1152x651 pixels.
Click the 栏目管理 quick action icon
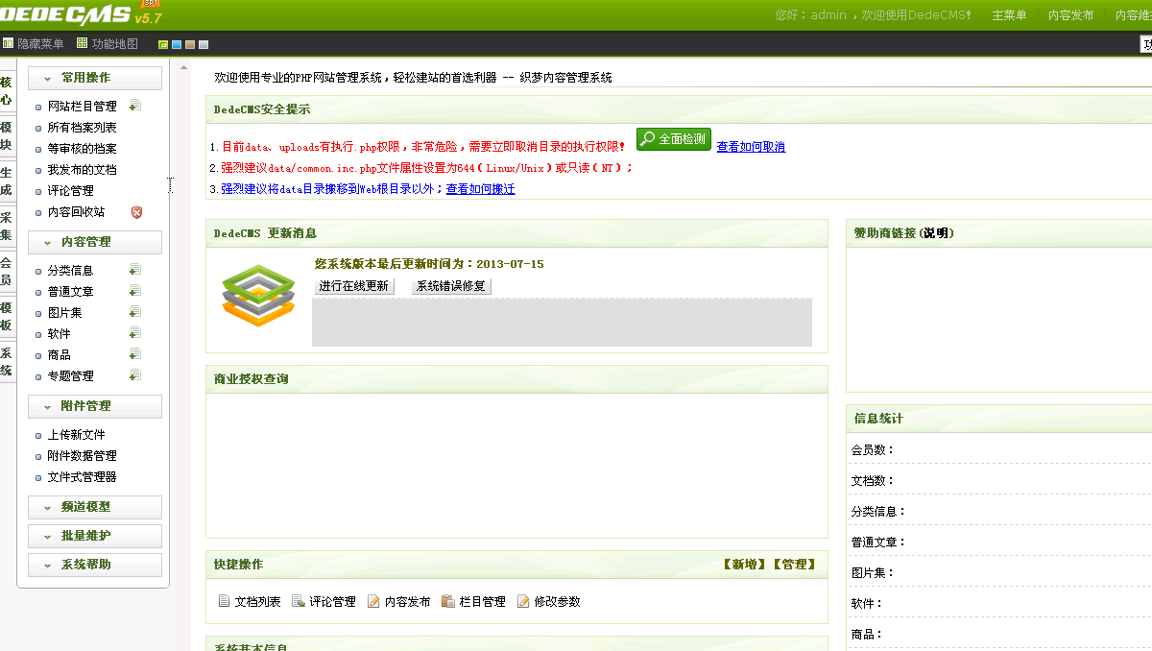click(448, 601)
